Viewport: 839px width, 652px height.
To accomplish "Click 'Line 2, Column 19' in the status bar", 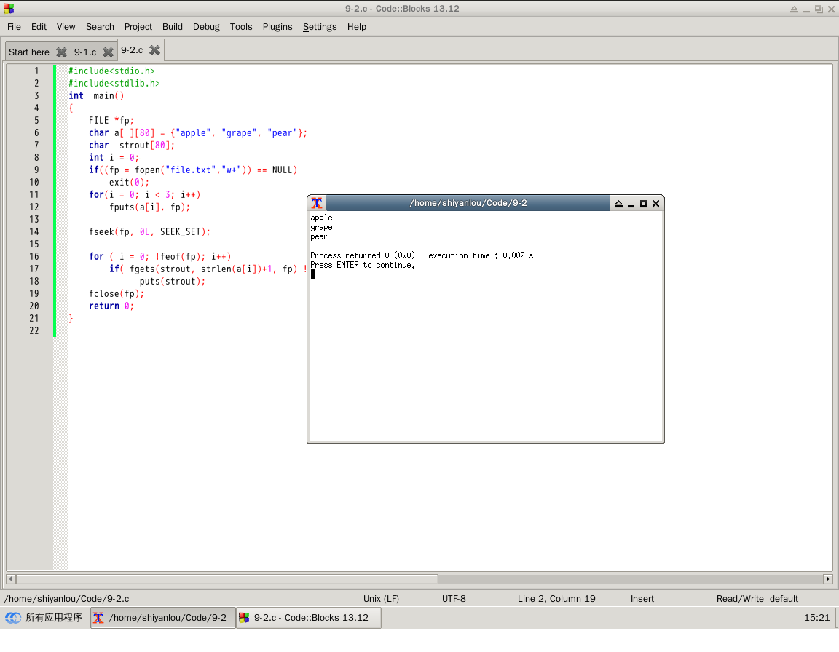I will pyautogui.click(x=556, y=599).
